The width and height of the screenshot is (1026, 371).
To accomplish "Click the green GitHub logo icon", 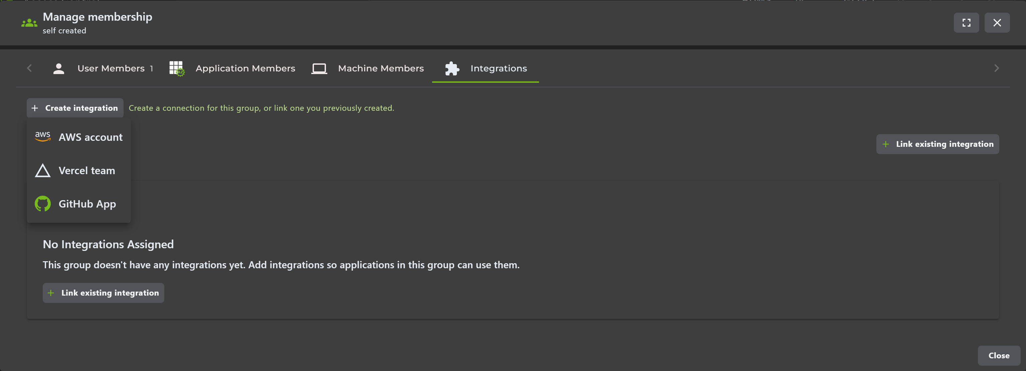I will (43, 204).
